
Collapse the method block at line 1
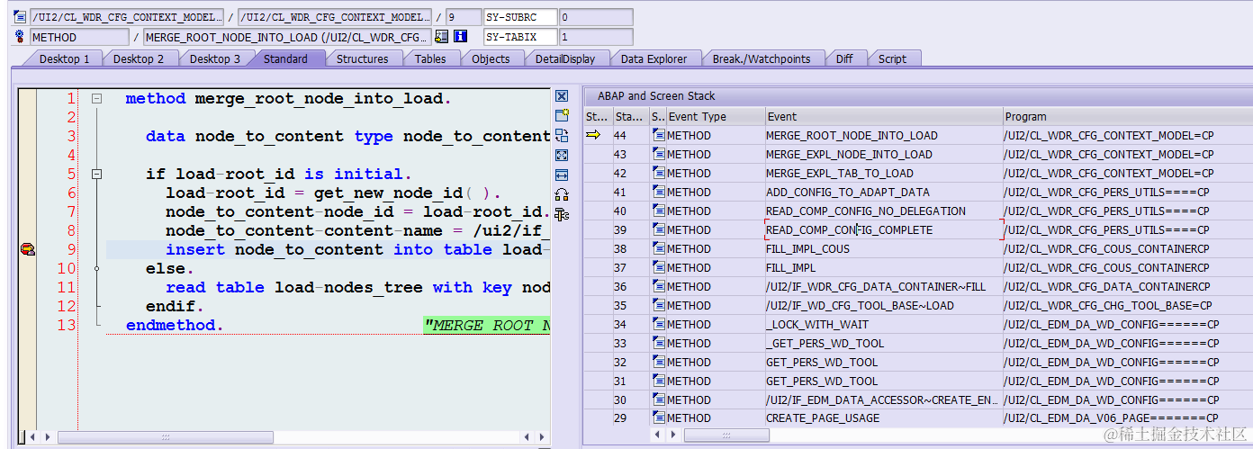[x=97, y=99]
